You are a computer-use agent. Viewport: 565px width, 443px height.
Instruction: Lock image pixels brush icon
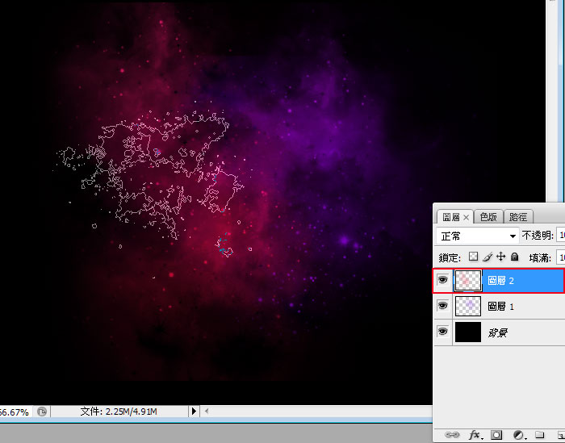(x=488, y=257)
